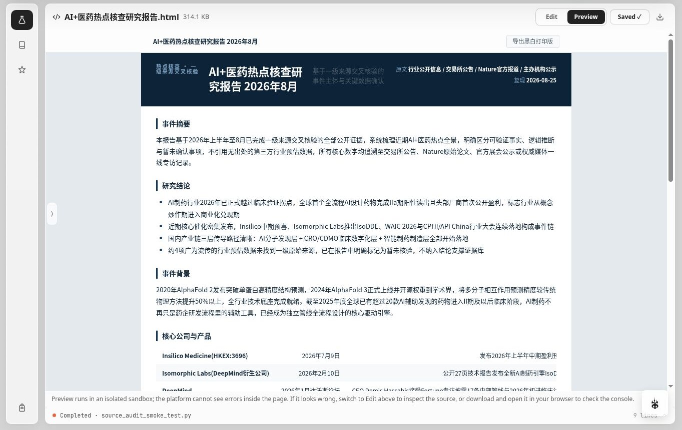The image size is (682, 430).
Task: Click the page header AI+医药热点核查研究报告 2026年8月
Action: point(205,41)
